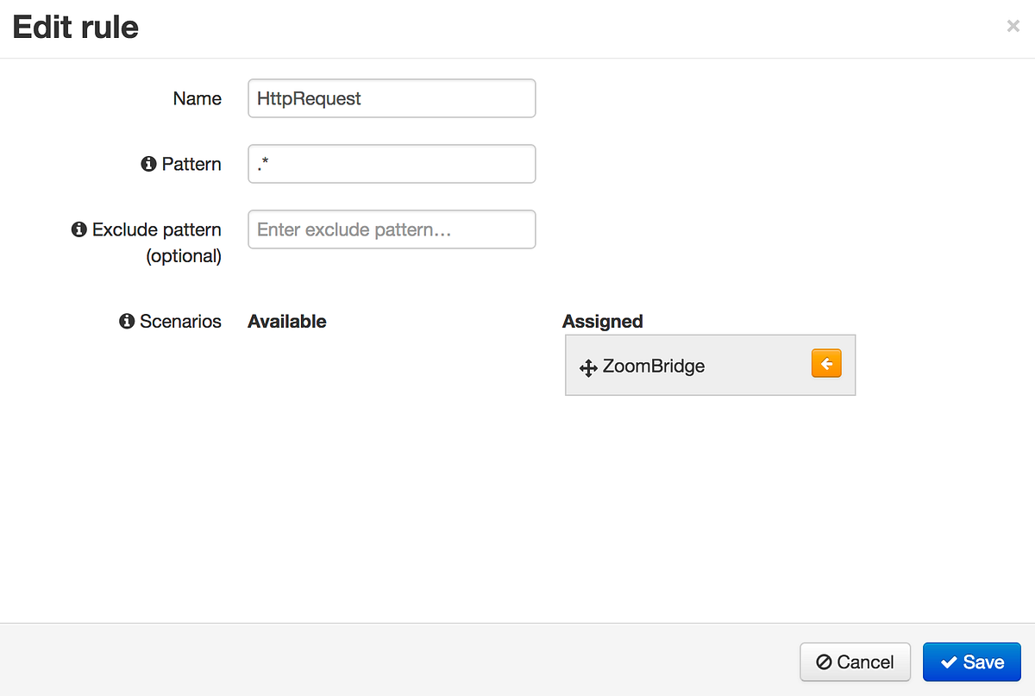Click the ban icon on Cancel
Image resolution: width=1035 pixels, height=696 pixels.
[x=824, y=662]
